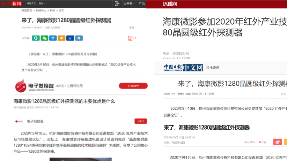Click 来源：消费日报网 on Huanqiu page
287x161 pixels.
tap(176, 53)
